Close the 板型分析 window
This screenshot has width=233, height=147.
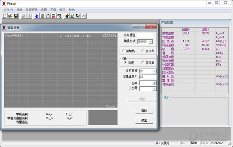(151, 26)
